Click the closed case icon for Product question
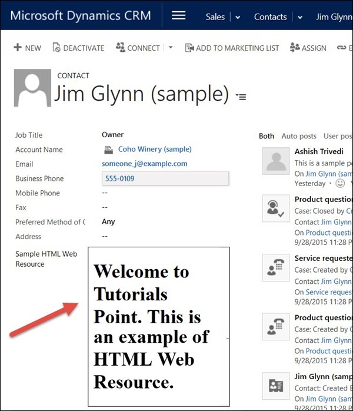The image size is (353, 411). tap(276, 208)
